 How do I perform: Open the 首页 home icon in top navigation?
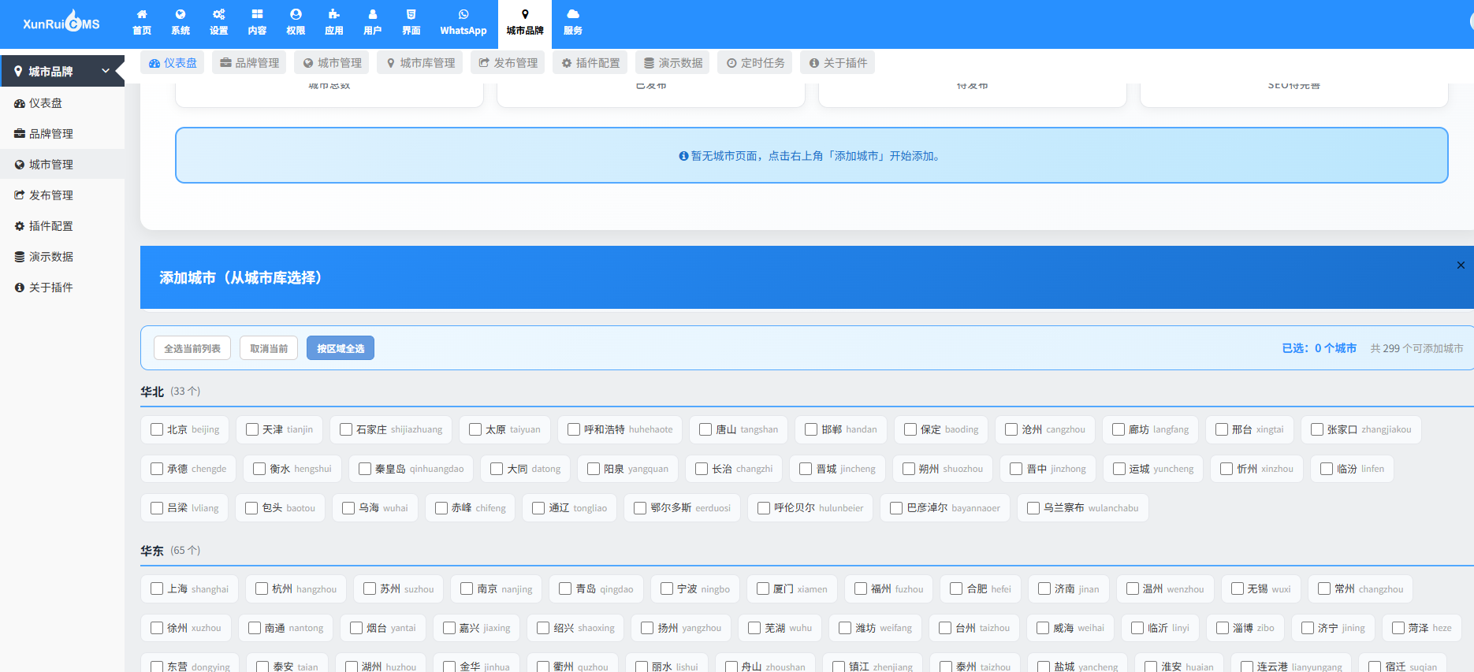pos(142,23)
